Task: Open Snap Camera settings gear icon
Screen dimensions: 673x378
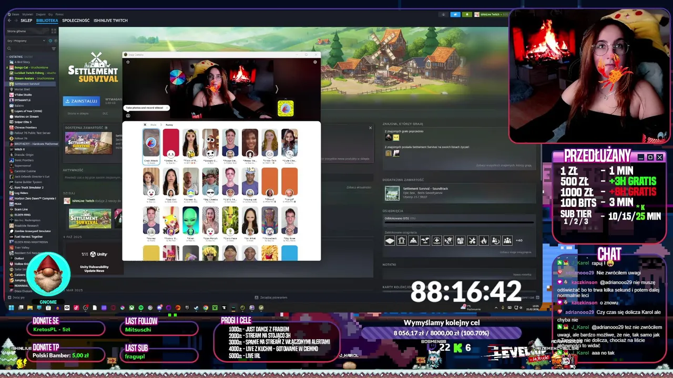Action: [315, 62]
